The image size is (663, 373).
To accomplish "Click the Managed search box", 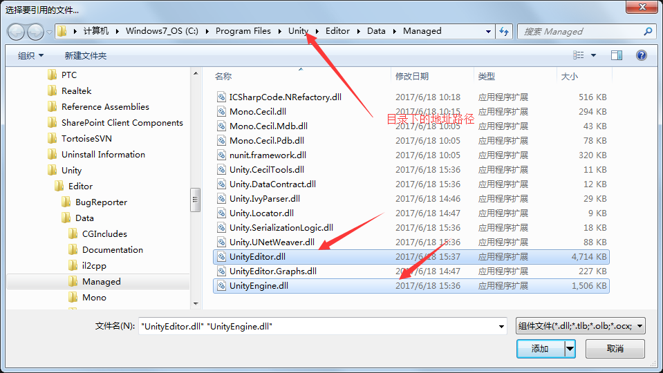I will coord(586,31).
